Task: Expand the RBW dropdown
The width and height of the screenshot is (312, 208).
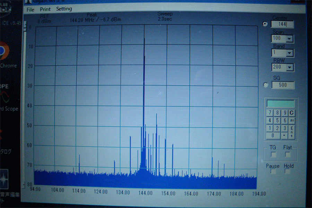Action: tap(289, 67)
